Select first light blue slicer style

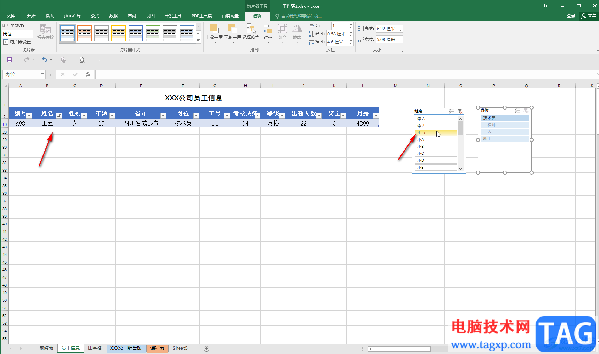(x=68, y=33)
